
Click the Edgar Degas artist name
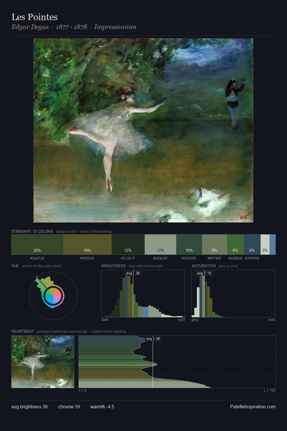click(x=30, y=27)
